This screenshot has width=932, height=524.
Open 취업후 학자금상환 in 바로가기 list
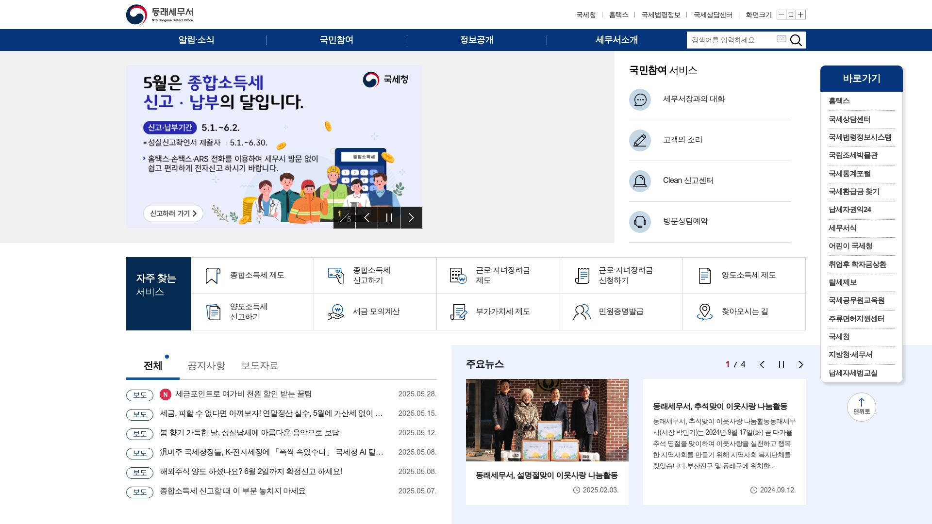point(857,264)
